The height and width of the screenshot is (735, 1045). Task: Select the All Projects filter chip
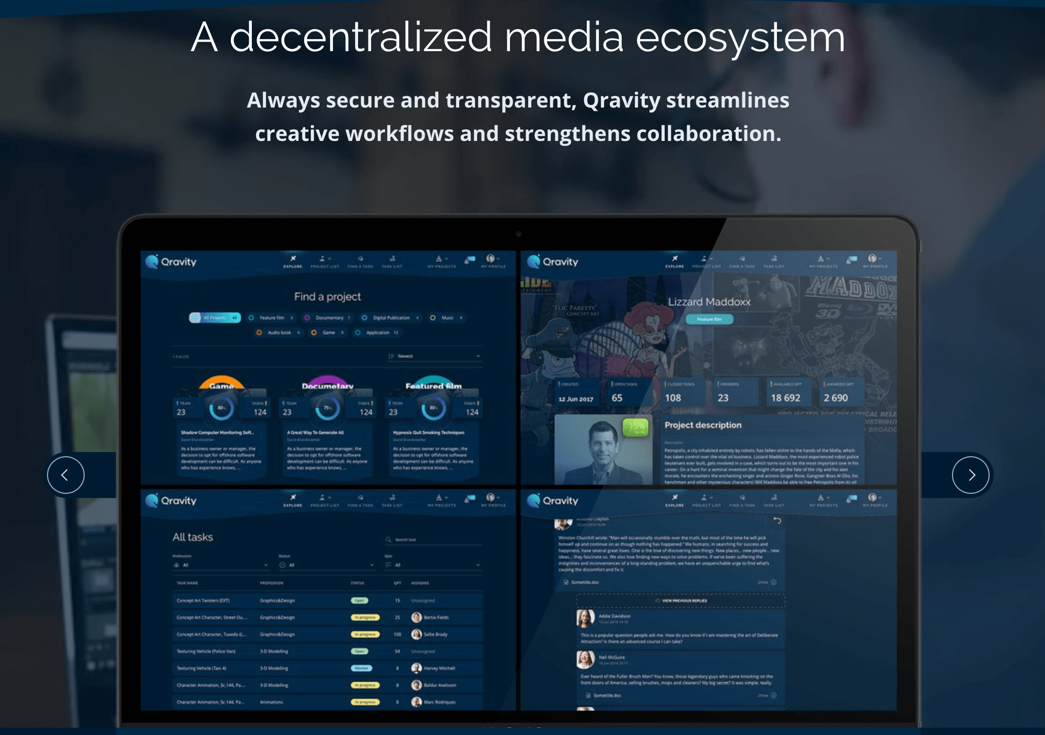215,317
